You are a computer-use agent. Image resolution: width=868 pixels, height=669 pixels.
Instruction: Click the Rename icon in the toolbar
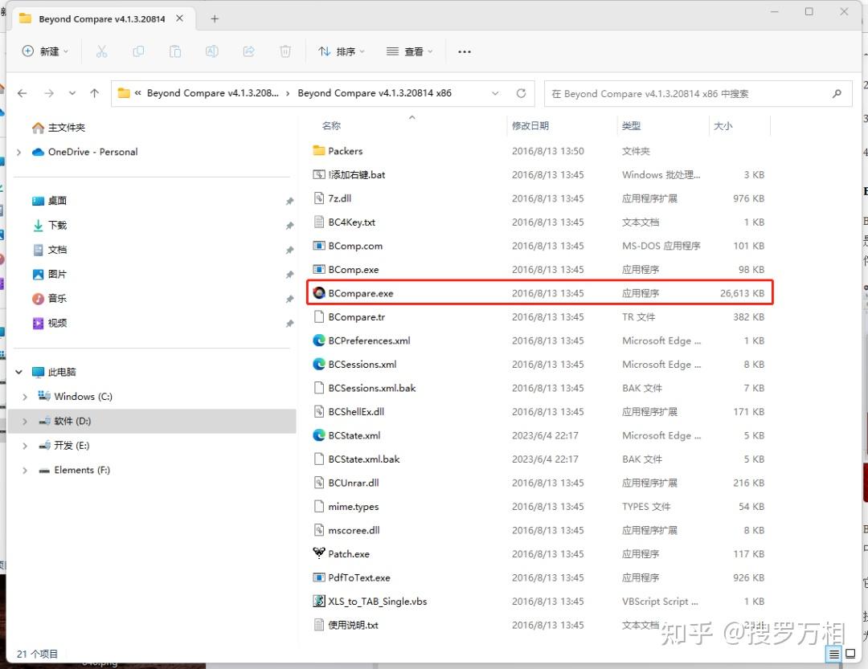click(211, 51)
